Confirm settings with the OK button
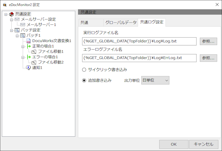 [174, 144]
